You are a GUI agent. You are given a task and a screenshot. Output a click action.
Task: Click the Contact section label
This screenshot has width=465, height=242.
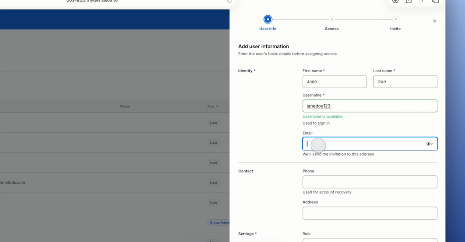tap(245, 171)
